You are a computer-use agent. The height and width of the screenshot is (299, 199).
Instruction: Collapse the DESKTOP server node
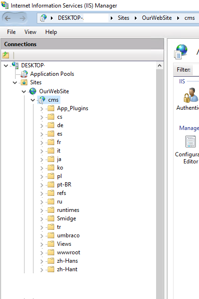pyautogui.click(x=6, y=66)
